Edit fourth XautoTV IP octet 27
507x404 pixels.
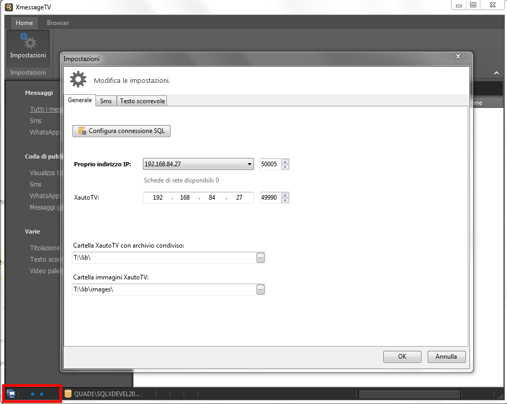point(239,198)
